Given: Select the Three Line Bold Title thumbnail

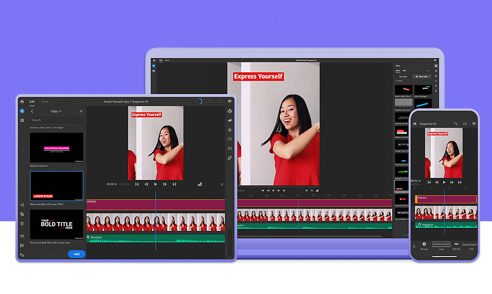Looking at the screenshot, I should tap(56, 225).
